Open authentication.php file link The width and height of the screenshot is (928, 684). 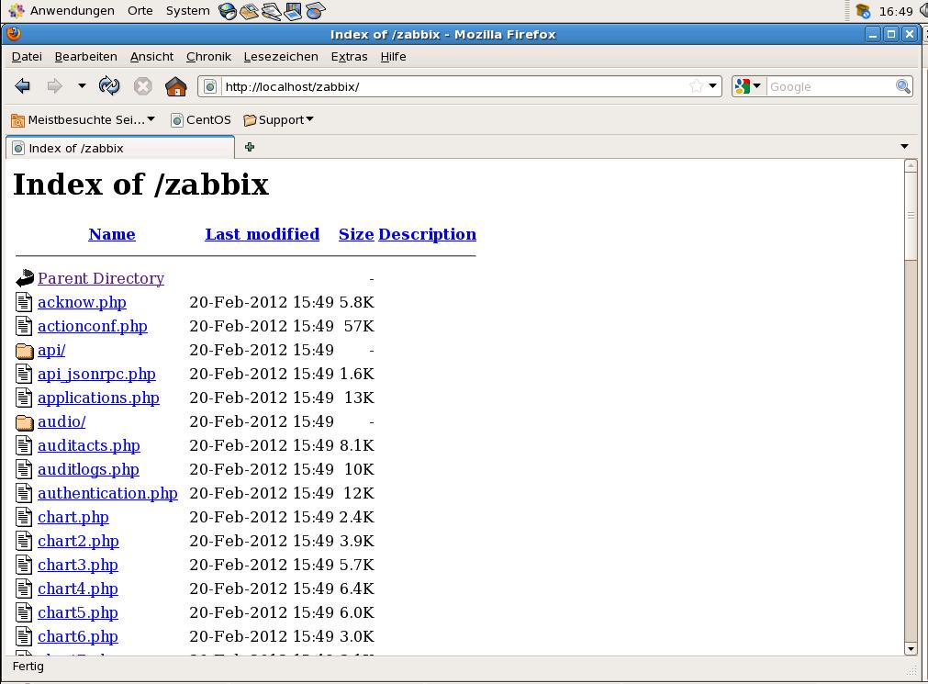coord(107,493)
